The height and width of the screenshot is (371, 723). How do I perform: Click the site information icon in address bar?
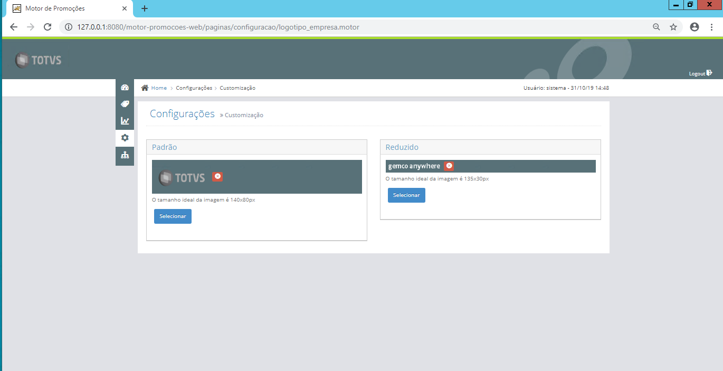pyautogui.click(x=69, y=27)
